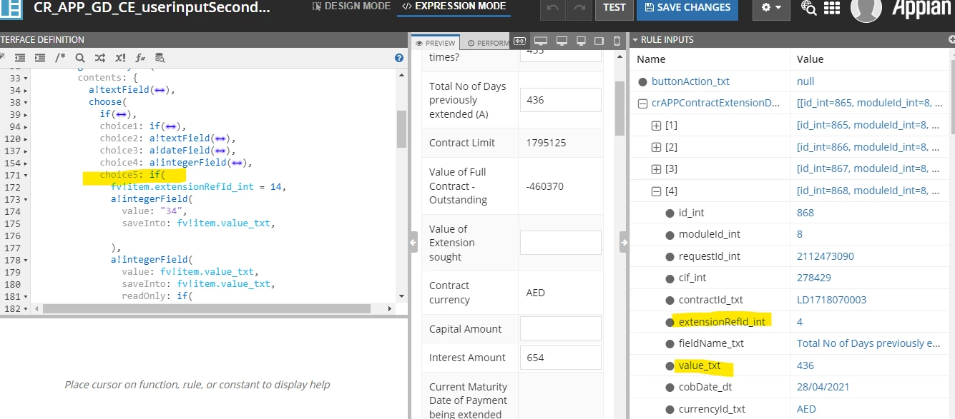Toggle comment with the /* icon

point(60,58)
